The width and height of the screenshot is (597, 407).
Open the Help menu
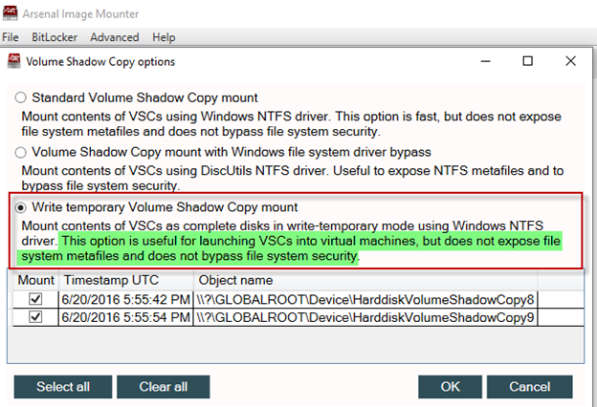164,37
